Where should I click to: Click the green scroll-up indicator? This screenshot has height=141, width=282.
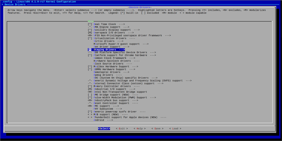[91, 21]
